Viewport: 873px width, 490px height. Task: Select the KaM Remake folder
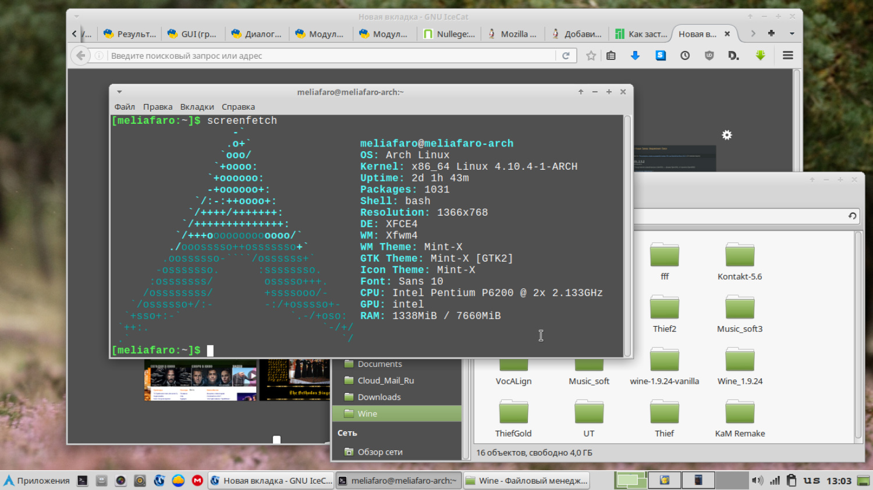pyautogui.click(x=740, y=419)
